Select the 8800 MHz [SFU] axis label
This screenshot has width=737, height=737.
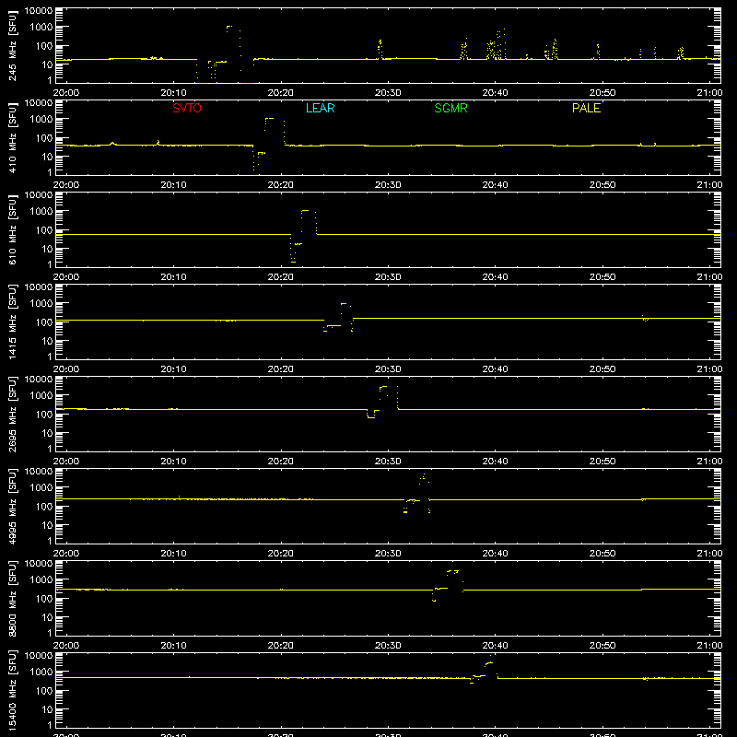point(12,599)
